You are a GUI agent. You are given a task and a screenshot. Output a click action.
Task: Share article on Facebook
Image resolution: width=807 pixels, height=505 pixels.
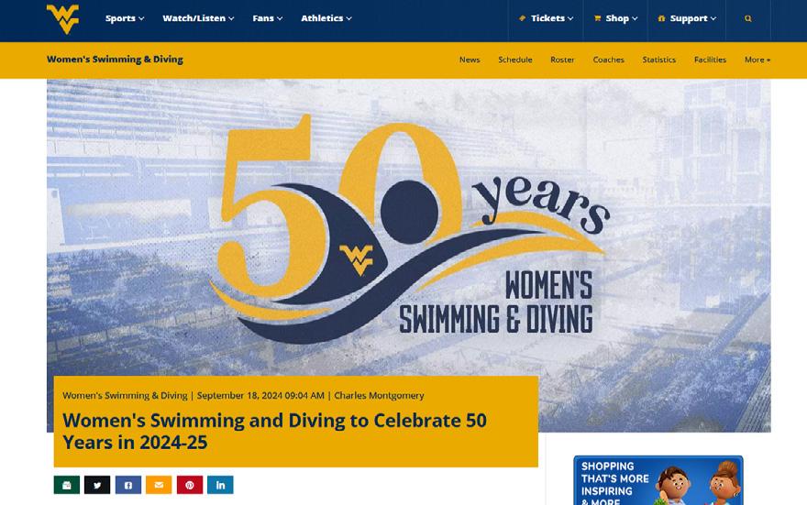pos(128,485)
